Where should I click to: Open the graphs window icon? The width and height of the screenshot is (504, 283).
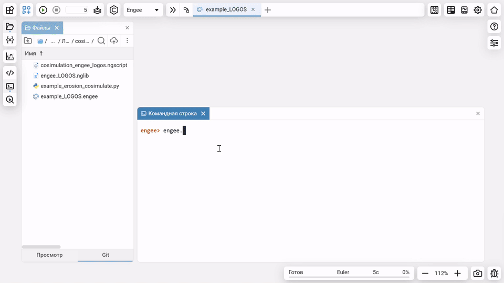464,10
